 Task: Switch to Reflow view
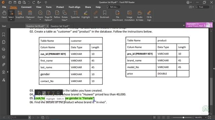tap(57, 14)
